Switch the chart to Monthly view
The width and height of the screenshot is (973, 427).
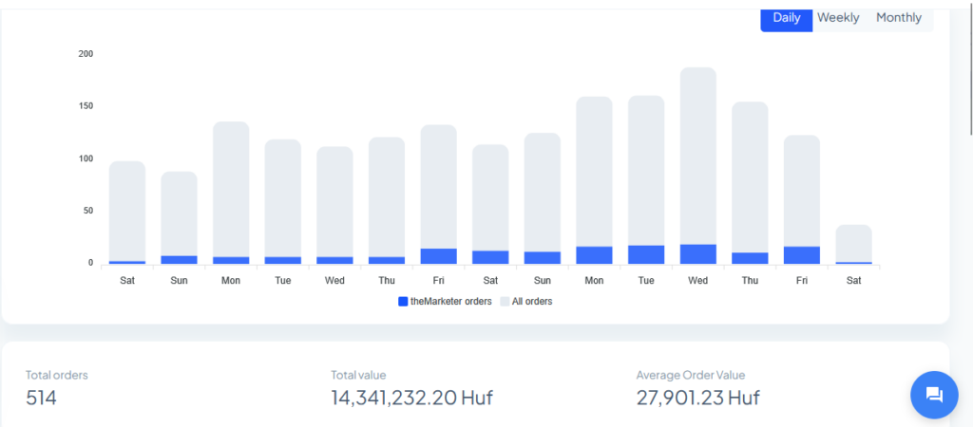898,18
